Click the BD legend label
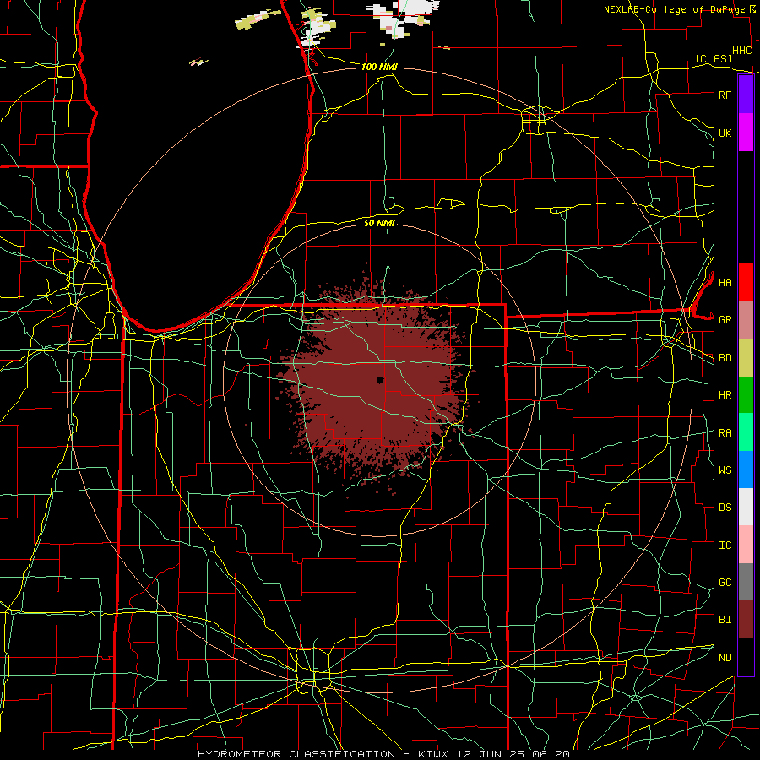The image size is (760, 760). point(725,358)
